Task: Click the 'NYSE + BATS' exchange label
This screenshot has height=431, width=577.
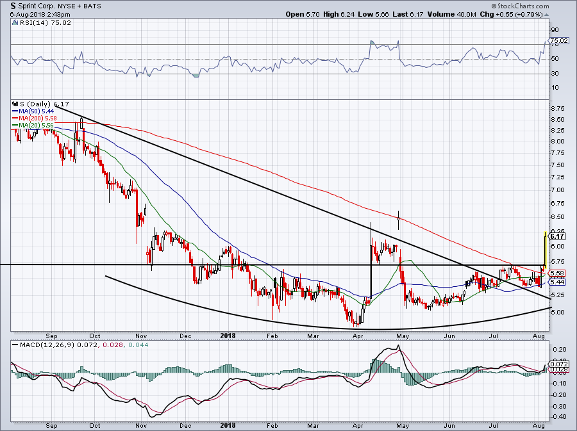Action: pos(79,6)
